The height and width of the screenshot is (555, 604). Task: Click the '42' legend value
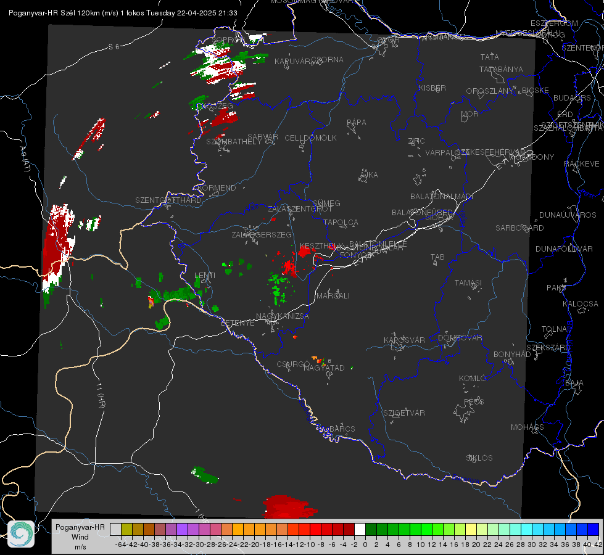[x=598, y=545]
